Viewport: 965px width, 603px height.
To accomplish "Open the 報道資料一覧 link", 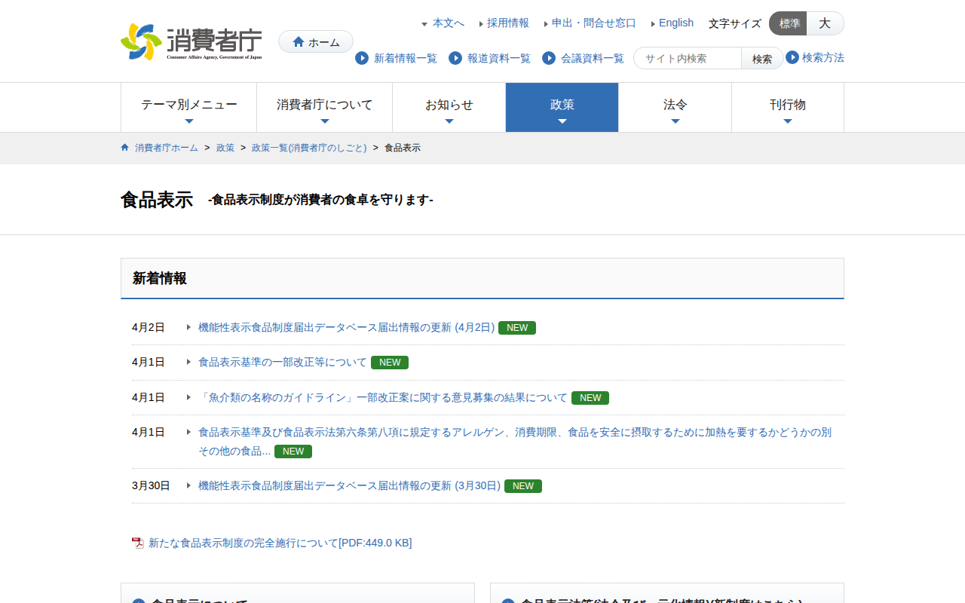I will [x=498, y=58].
